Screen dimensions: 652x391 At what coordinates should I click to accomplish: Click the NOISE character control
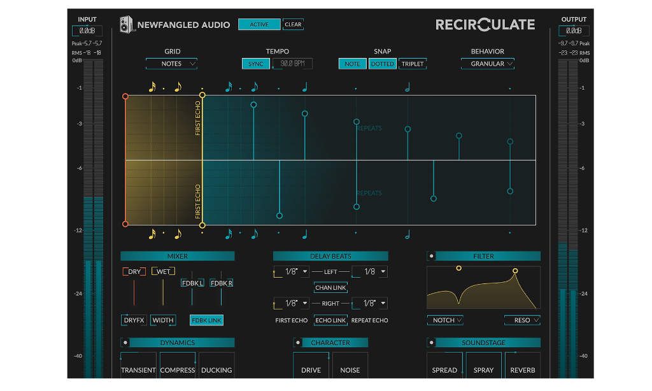(350, 366)
